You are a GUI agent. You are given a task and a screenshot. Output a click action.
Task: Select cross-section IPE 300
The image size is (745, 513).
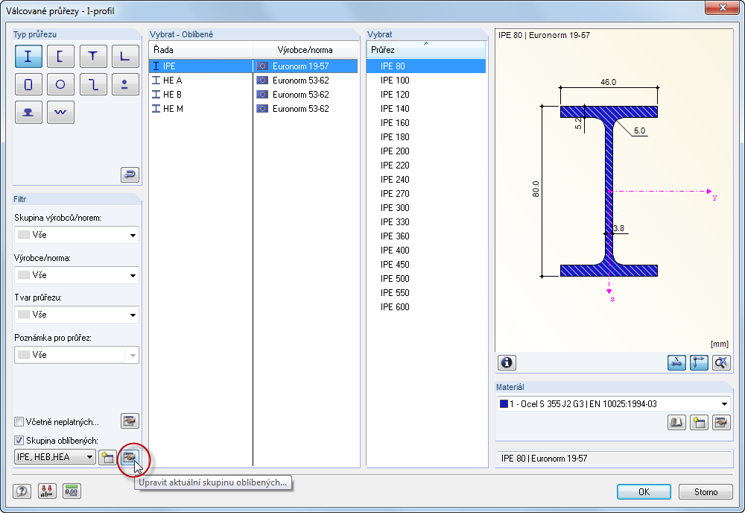(425, 208)
